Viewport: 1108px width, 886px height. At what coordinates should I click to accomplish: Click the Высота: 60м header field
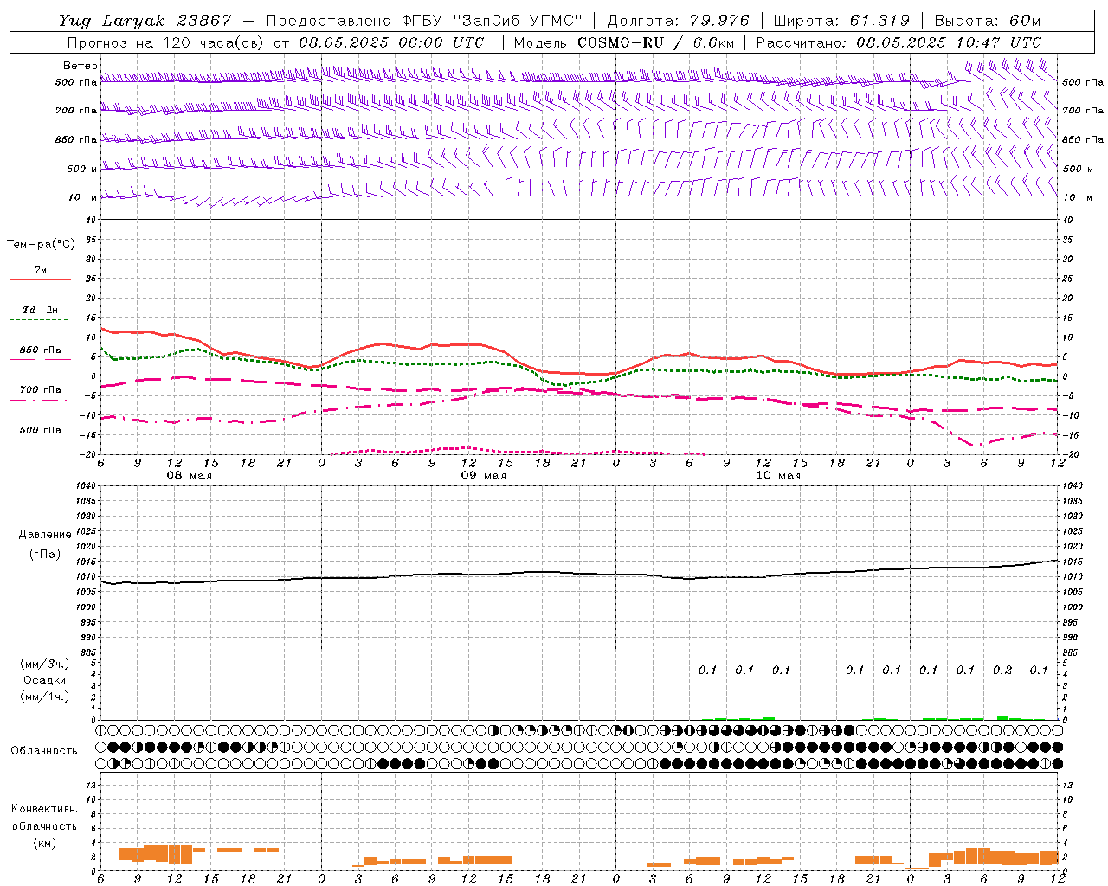[988, 21]
